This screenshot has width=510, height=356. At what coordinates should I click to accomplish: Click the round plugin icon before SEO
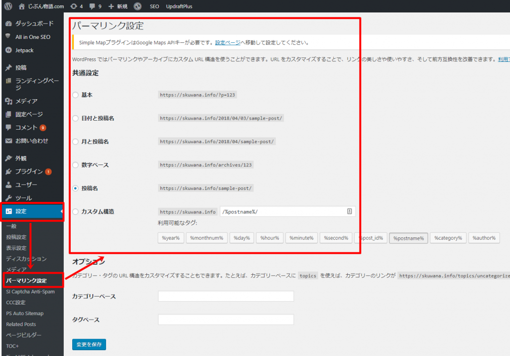tap(137, 6)
